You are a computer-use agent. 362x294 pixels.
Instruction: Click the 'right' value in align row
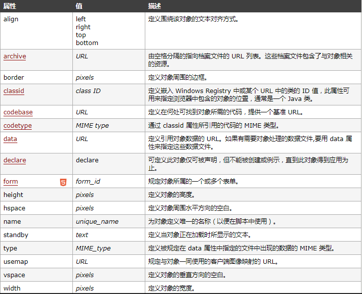pyautogui.click(x=83, y=27)
